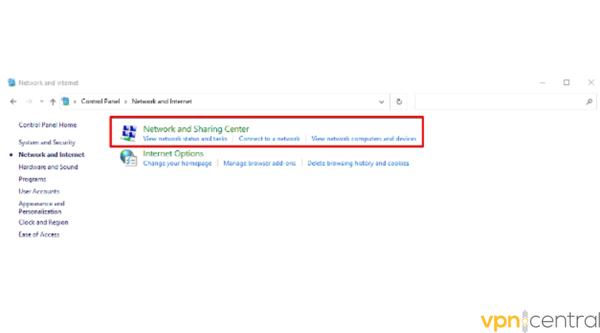Open Appearance and Personalization category
This screenshot has height=333, width=600.
pos(41,208)
